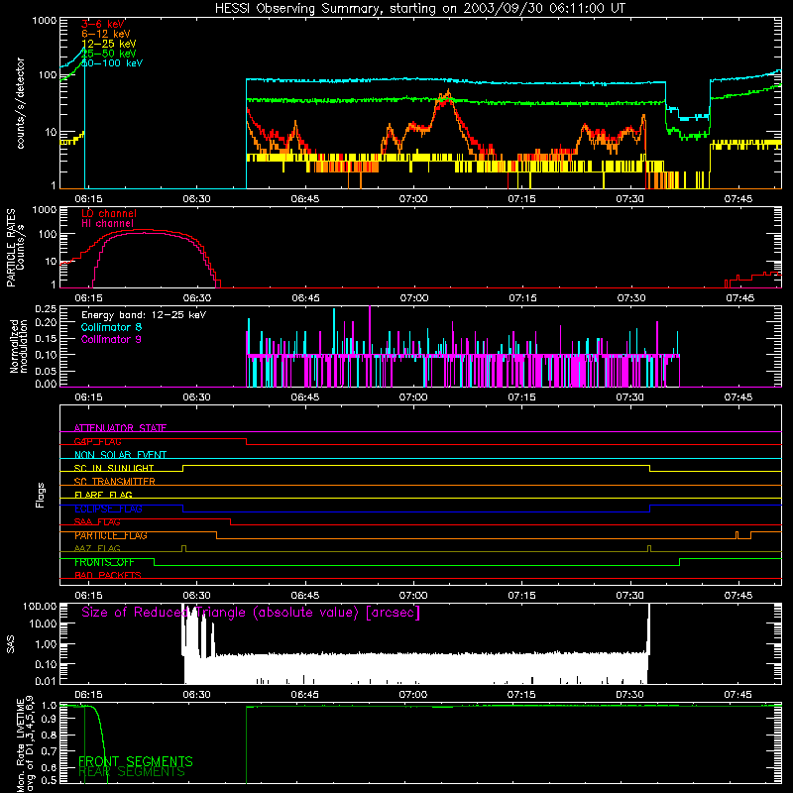The height and width of the screenshot is (793, 793).
Task: Click the 0.05 modulation axis value
Action: pos(46,371)
